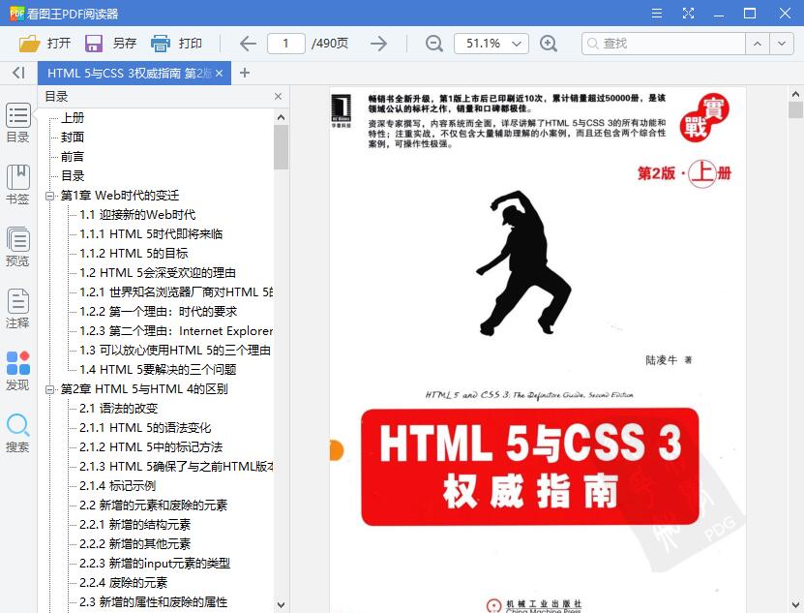Select 2.1 语法的改变 entry
The image size is (804, 613).
[118, 409]
